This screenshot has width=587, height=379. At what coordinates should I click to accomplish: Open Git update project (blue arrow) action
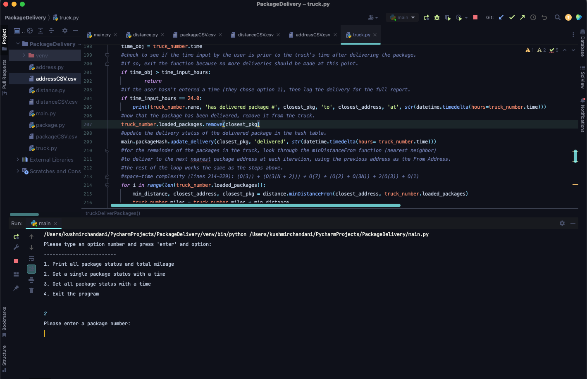coord(501,17)
